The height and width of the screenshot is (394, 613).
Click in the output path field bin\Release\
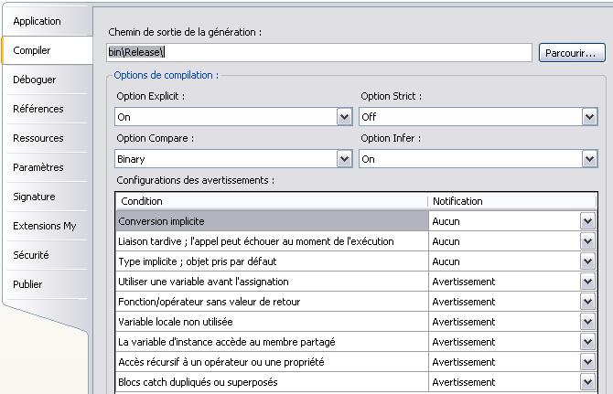(319, 52)
